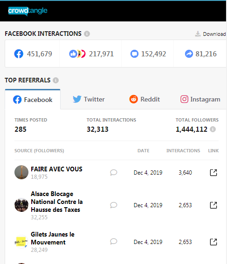Download the Facebook interactions data
The height and width of the screenshot is (264, 227).
pos(211,34)
